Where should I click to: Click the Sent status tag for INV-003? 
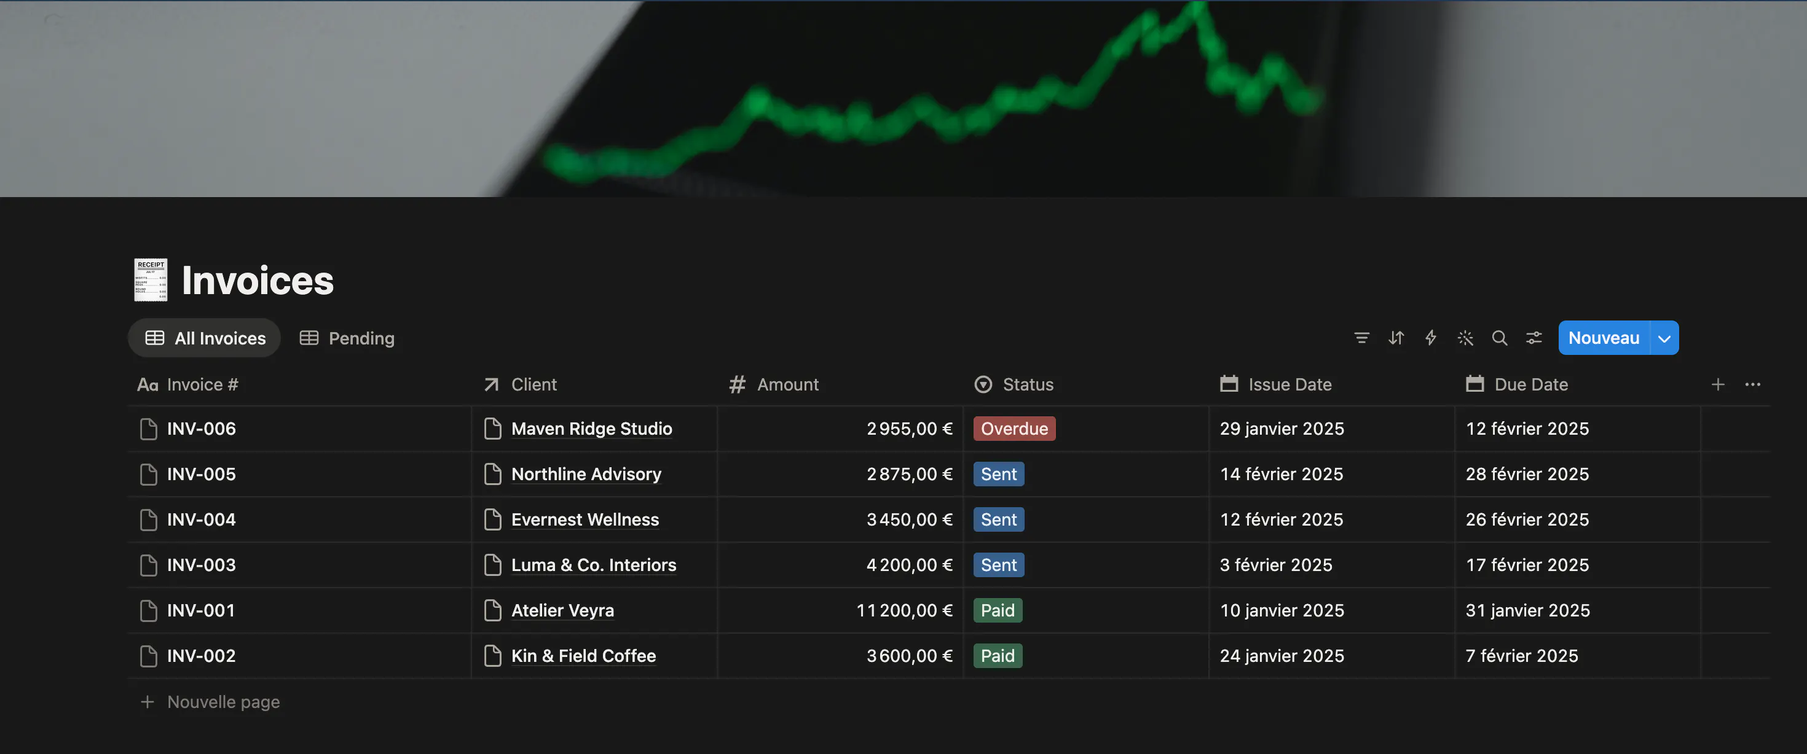coord(998,565)
